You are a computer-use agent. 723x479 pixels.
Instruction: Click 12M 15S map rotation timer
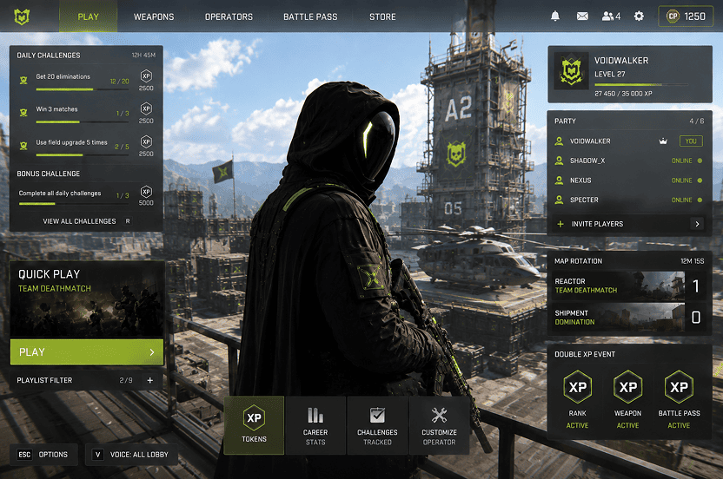692,261
